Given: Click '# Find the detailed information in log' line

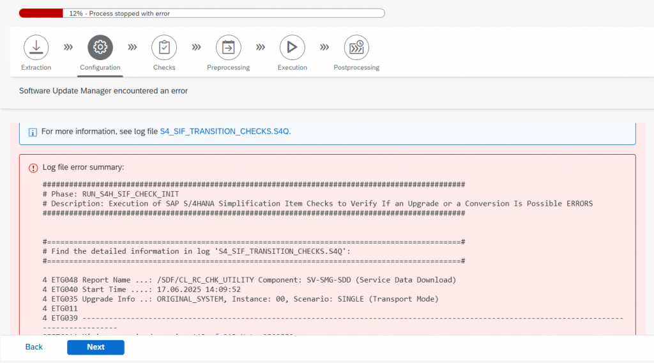Looking at the screenshot, I should coord(197,251).
